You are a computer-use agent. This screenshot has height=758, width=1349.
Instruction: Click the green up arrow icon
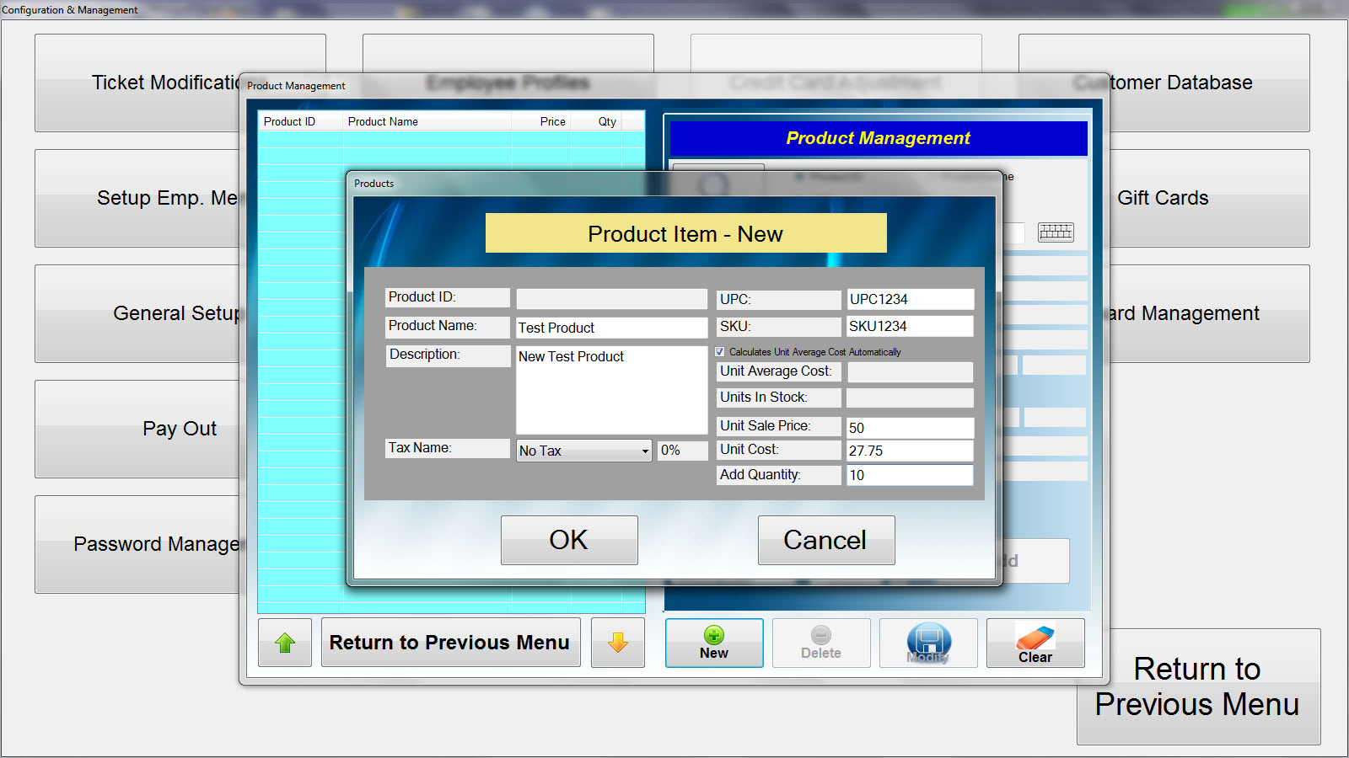285,643
